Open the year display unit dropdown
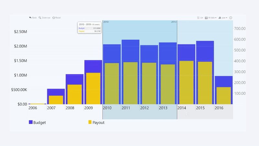This screenshot has height=146, width=259. (x=223, y=18)
